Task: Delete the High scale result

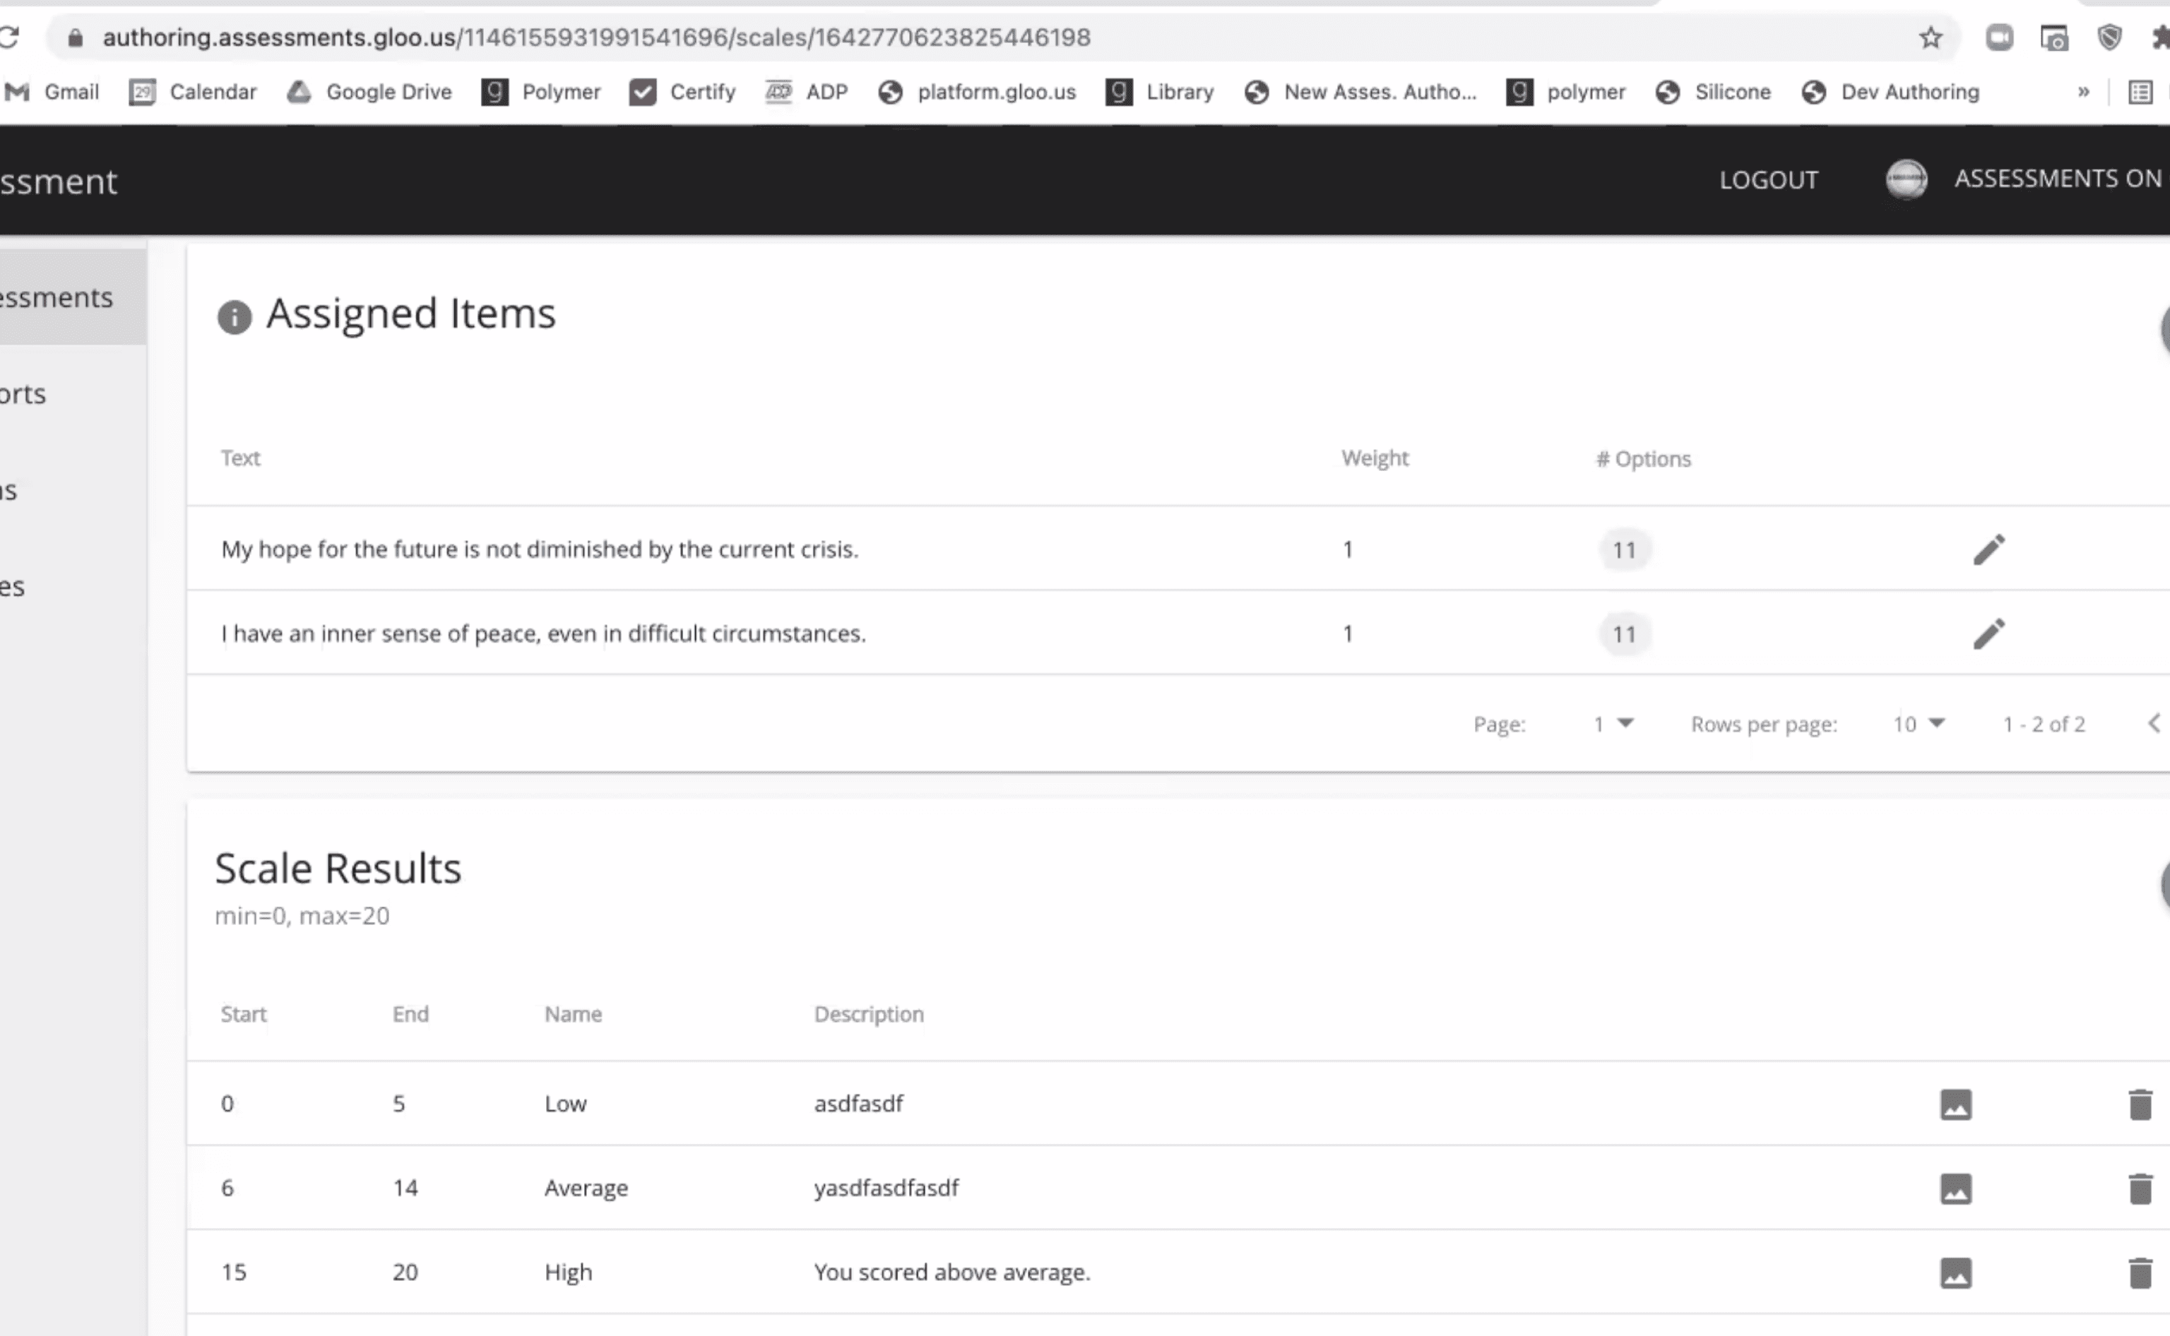Action: [x=2140, y=1272]
